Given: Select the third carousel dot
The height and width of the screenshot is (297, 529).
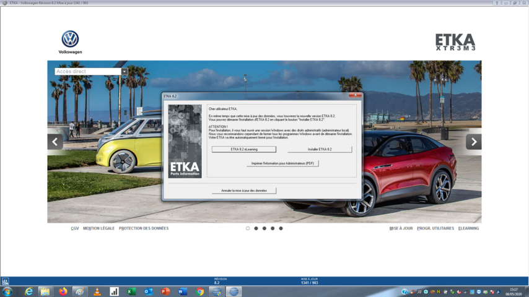Looking at the screenshot, I should tap(264, 228).
